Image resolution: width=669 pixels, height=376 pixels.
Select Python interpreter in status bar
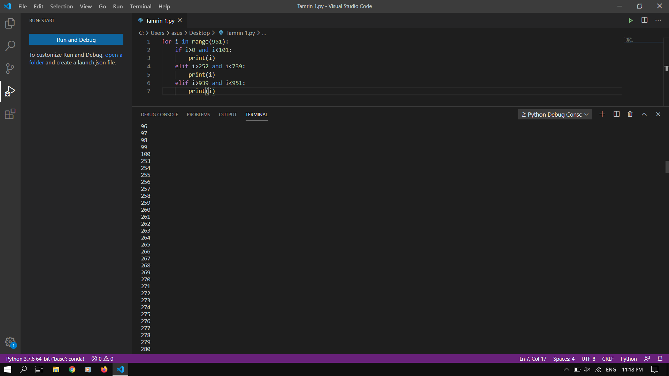coord(45,359)
